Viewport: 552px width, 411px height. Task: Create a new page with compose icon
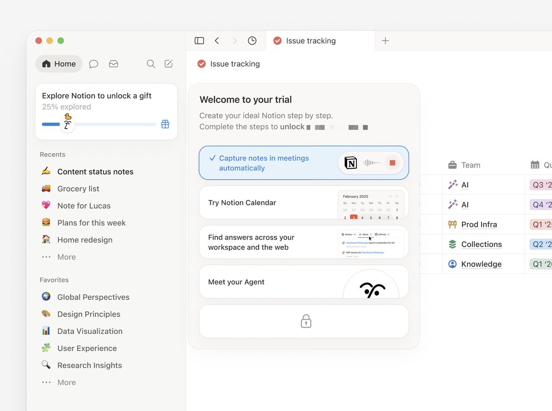[169, 64]
